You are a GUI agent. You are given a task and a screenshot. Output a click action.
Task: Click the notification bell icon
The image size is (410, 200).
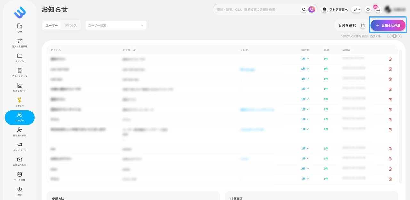(378, 10)
